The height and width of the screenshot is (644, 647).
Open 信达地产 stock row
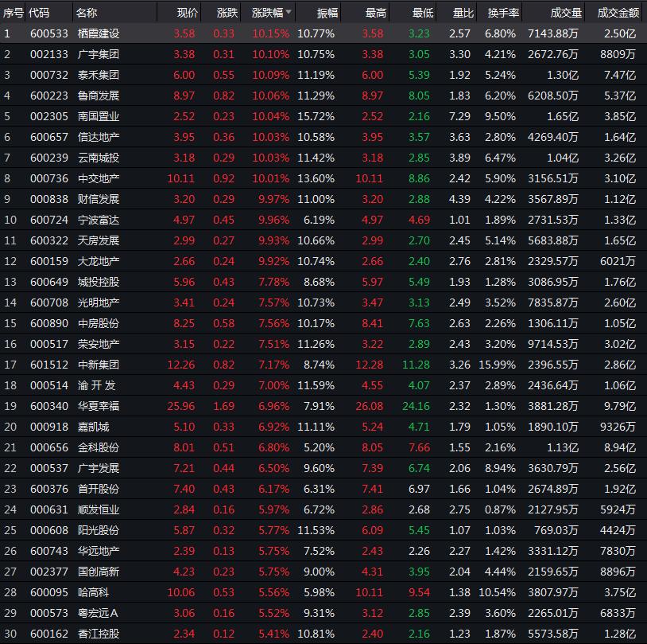[x=323, y=137]
